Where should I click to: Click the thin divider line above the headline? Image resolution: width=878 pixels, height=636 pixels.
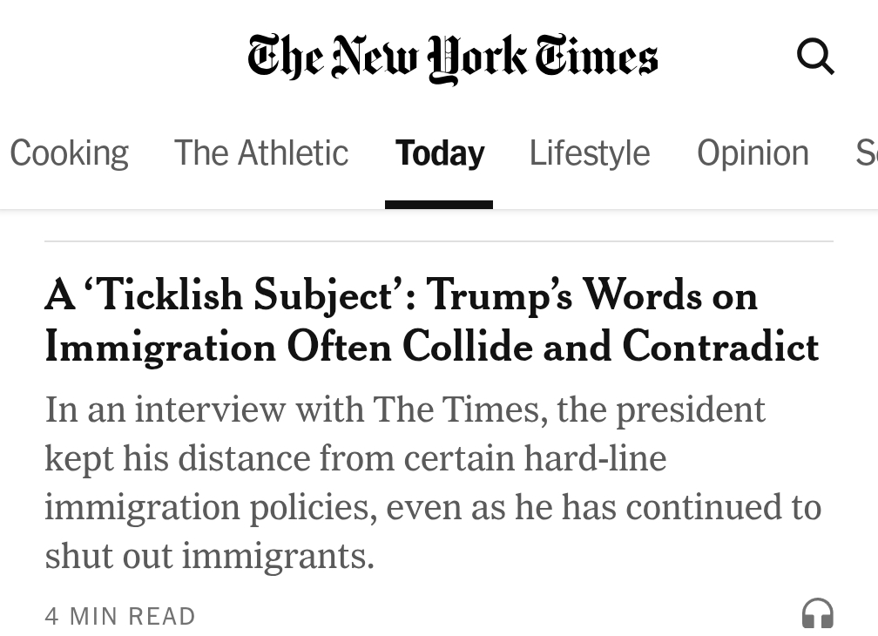439,241
